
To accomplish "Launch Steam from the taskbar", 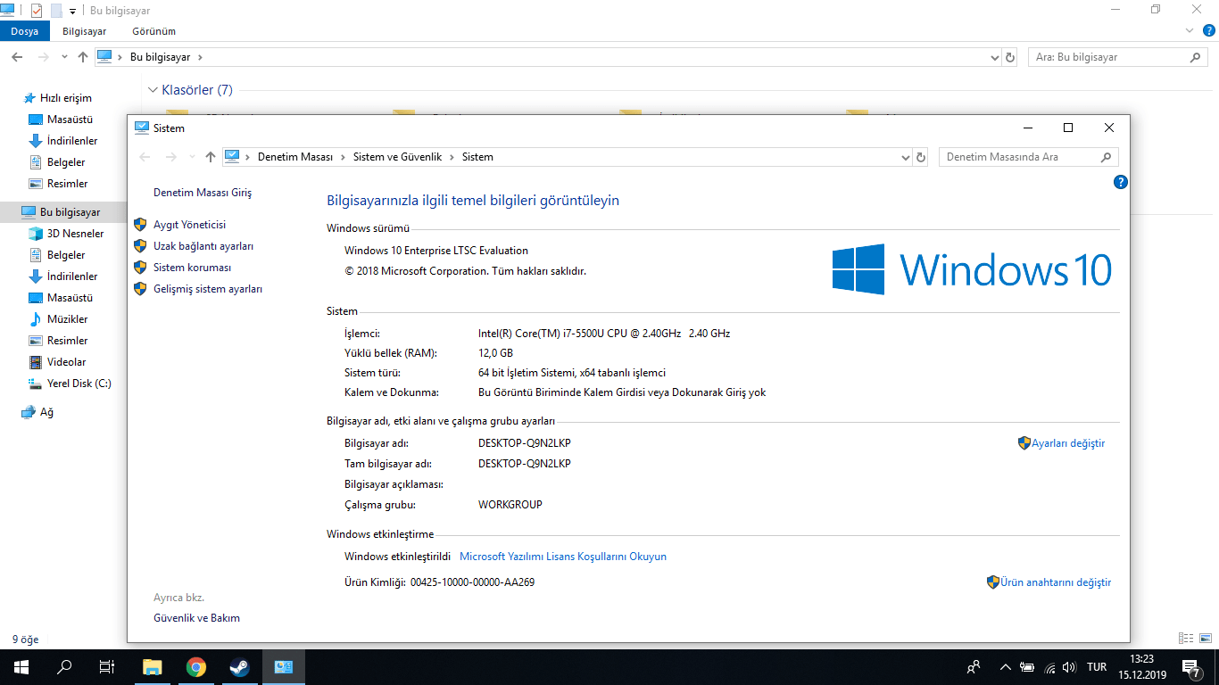I will tap(239, 667).
